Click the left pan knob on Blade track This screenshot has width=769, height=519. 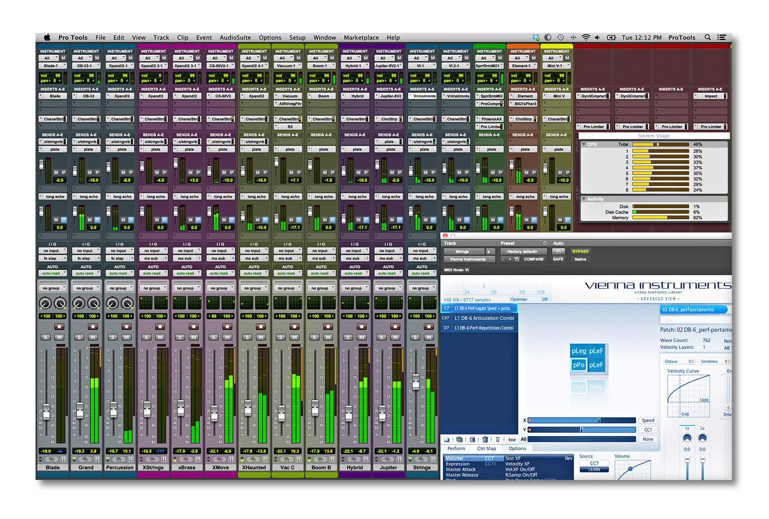(46, 303)
